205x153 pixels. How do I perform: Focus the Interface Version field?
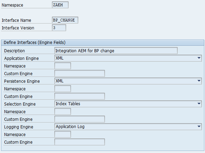click(59, 28)
